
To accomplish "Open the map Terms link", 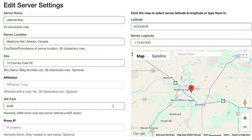I will click(226, 135).
